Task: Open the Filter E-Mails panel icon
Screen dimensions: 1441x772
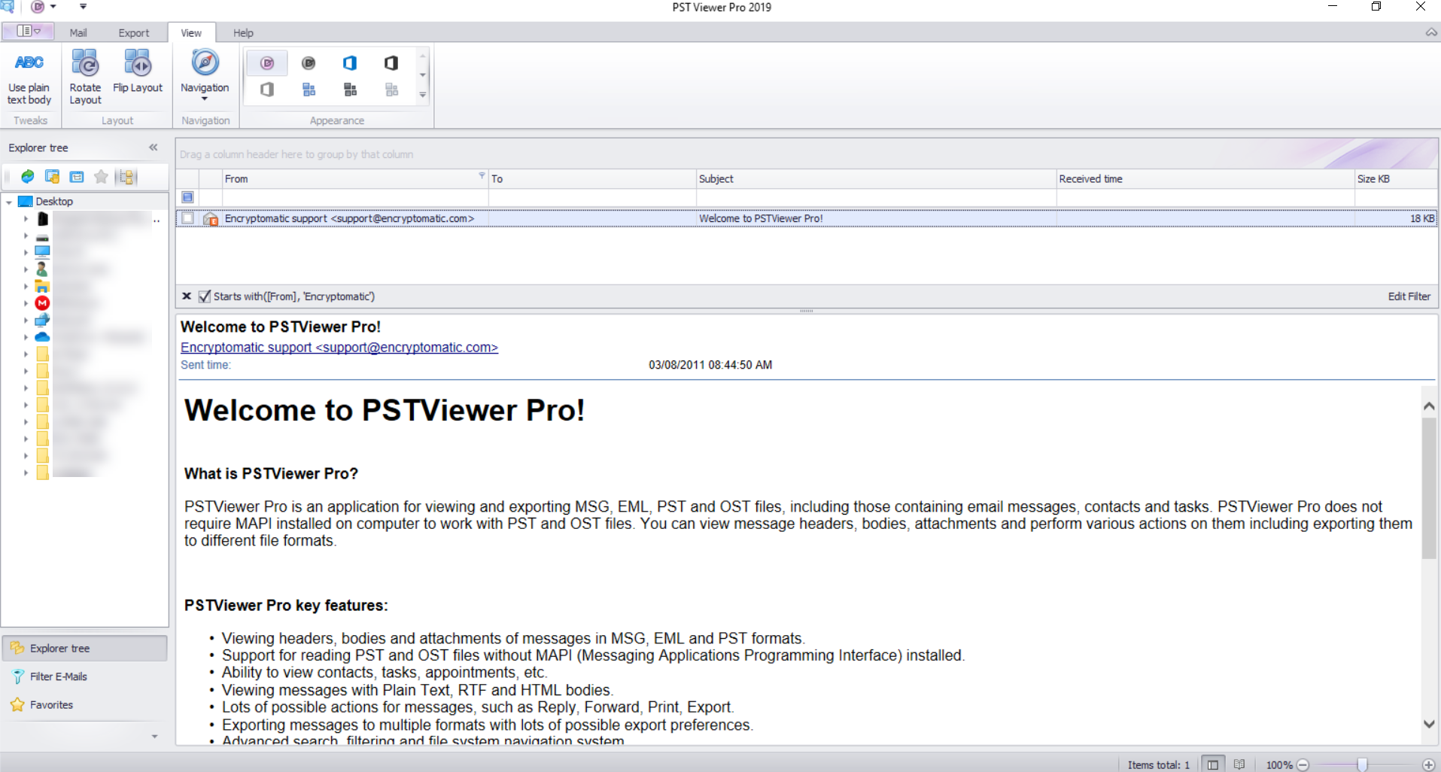Action: [18, 676]
